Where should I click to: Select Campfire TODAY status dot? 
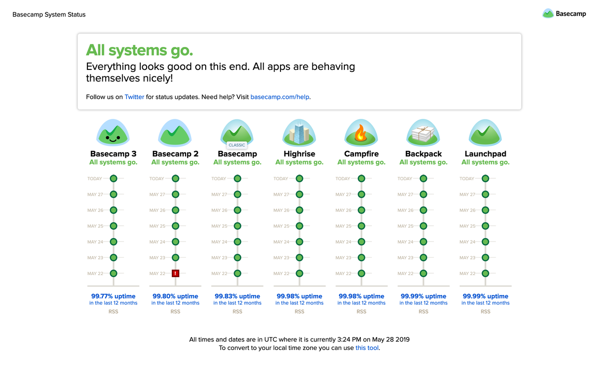point(361,178)
